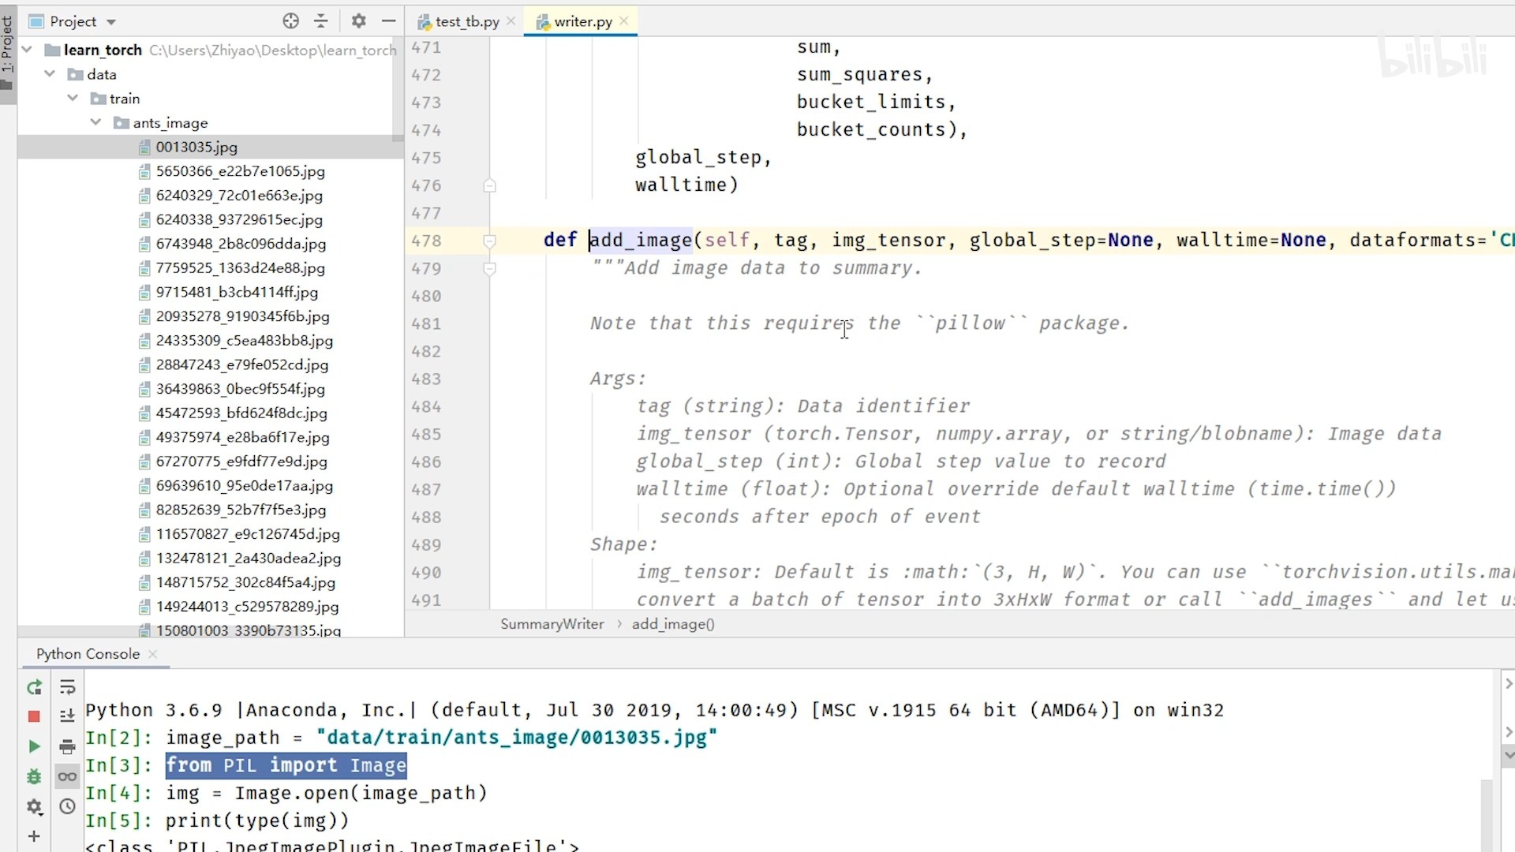This screenshot has height=852, width=1515.
Task: Toggle soft-wrap in Python console
Action: [67, 688]
